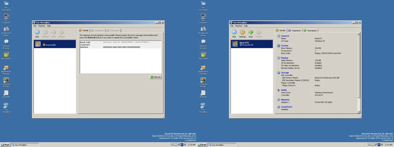Viewport: 394px width, 147px height.
Task: Click volume tray icon next to 11:14 AM
Action: [x=370, y=145]
